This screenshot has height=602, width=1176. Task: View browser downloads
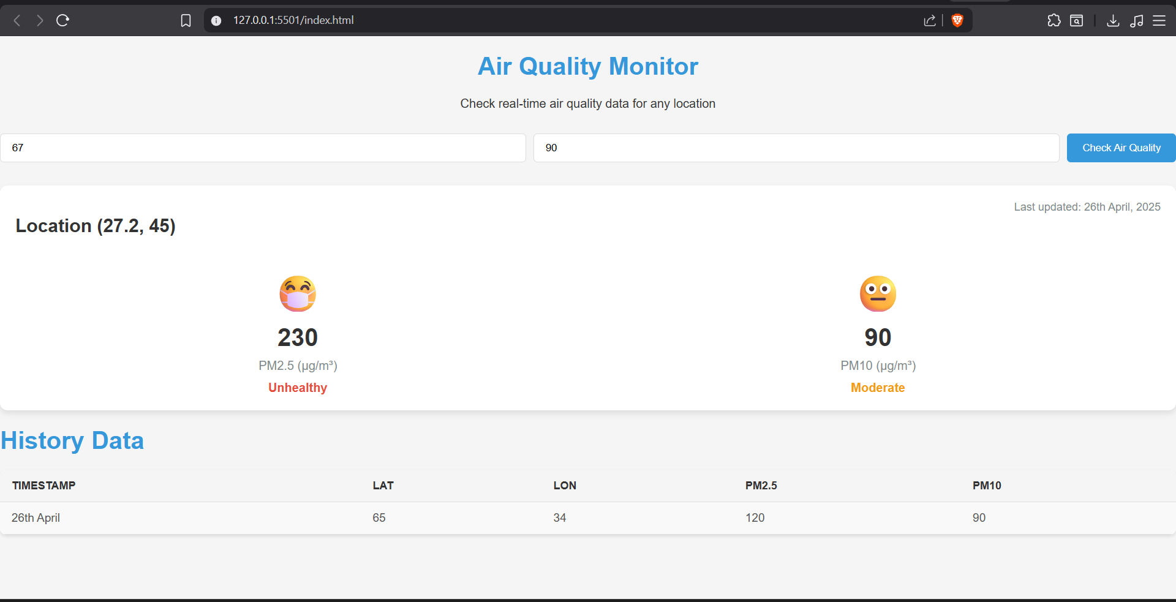click(1114, 20)
